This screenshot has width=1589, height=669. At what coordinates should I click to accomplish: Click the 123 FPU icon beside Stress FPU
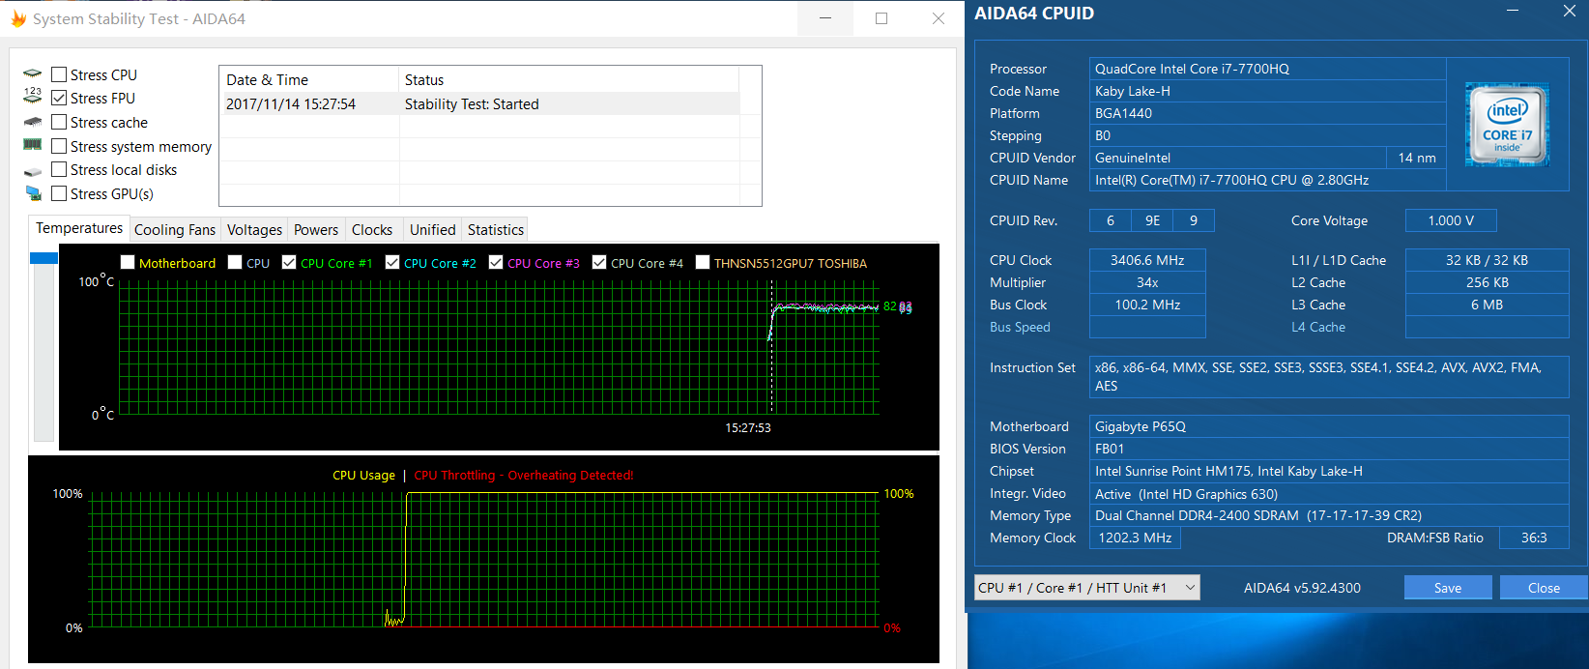[33, 96]
